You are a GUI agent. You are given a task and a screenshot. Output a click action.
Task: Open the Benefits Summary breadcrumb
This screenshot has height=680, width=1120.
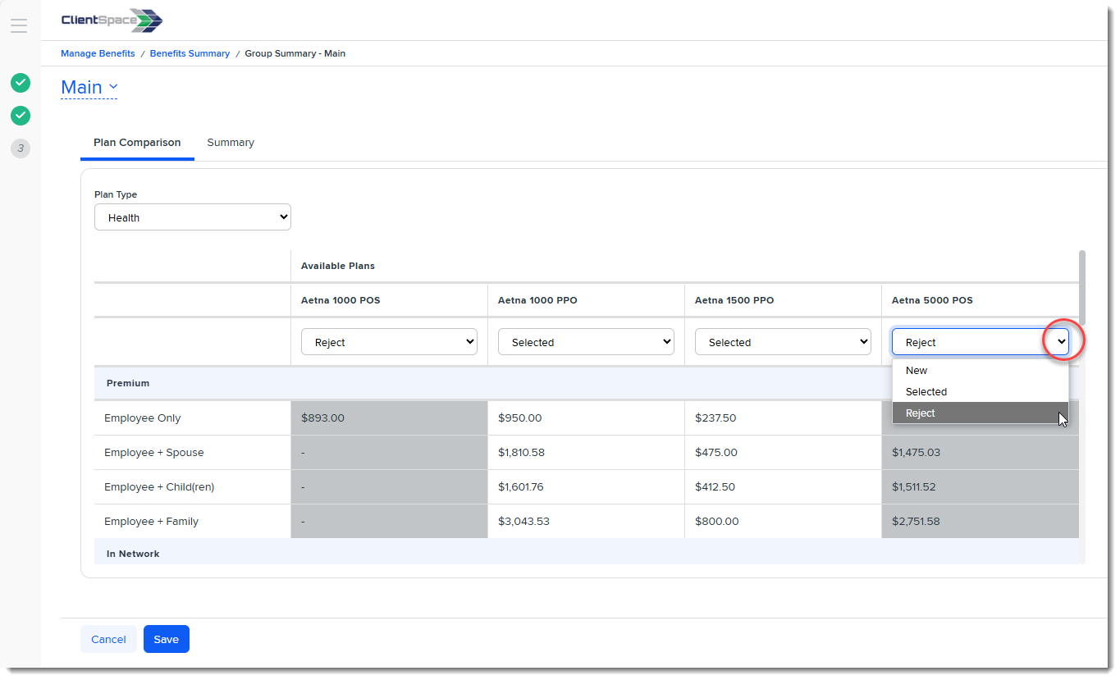coord(190,53)
